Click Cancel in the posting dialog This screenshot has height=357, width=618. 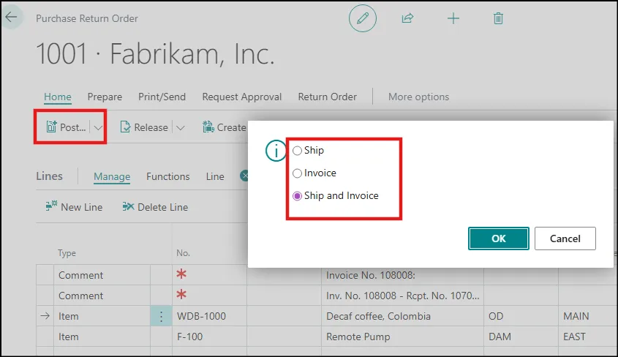click(565, 238)
